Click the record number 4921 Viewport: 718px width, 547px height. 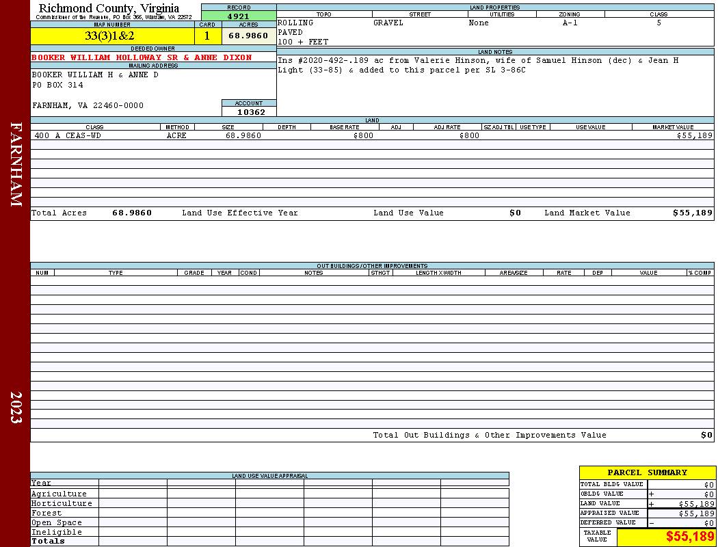(x=238, y=16)
